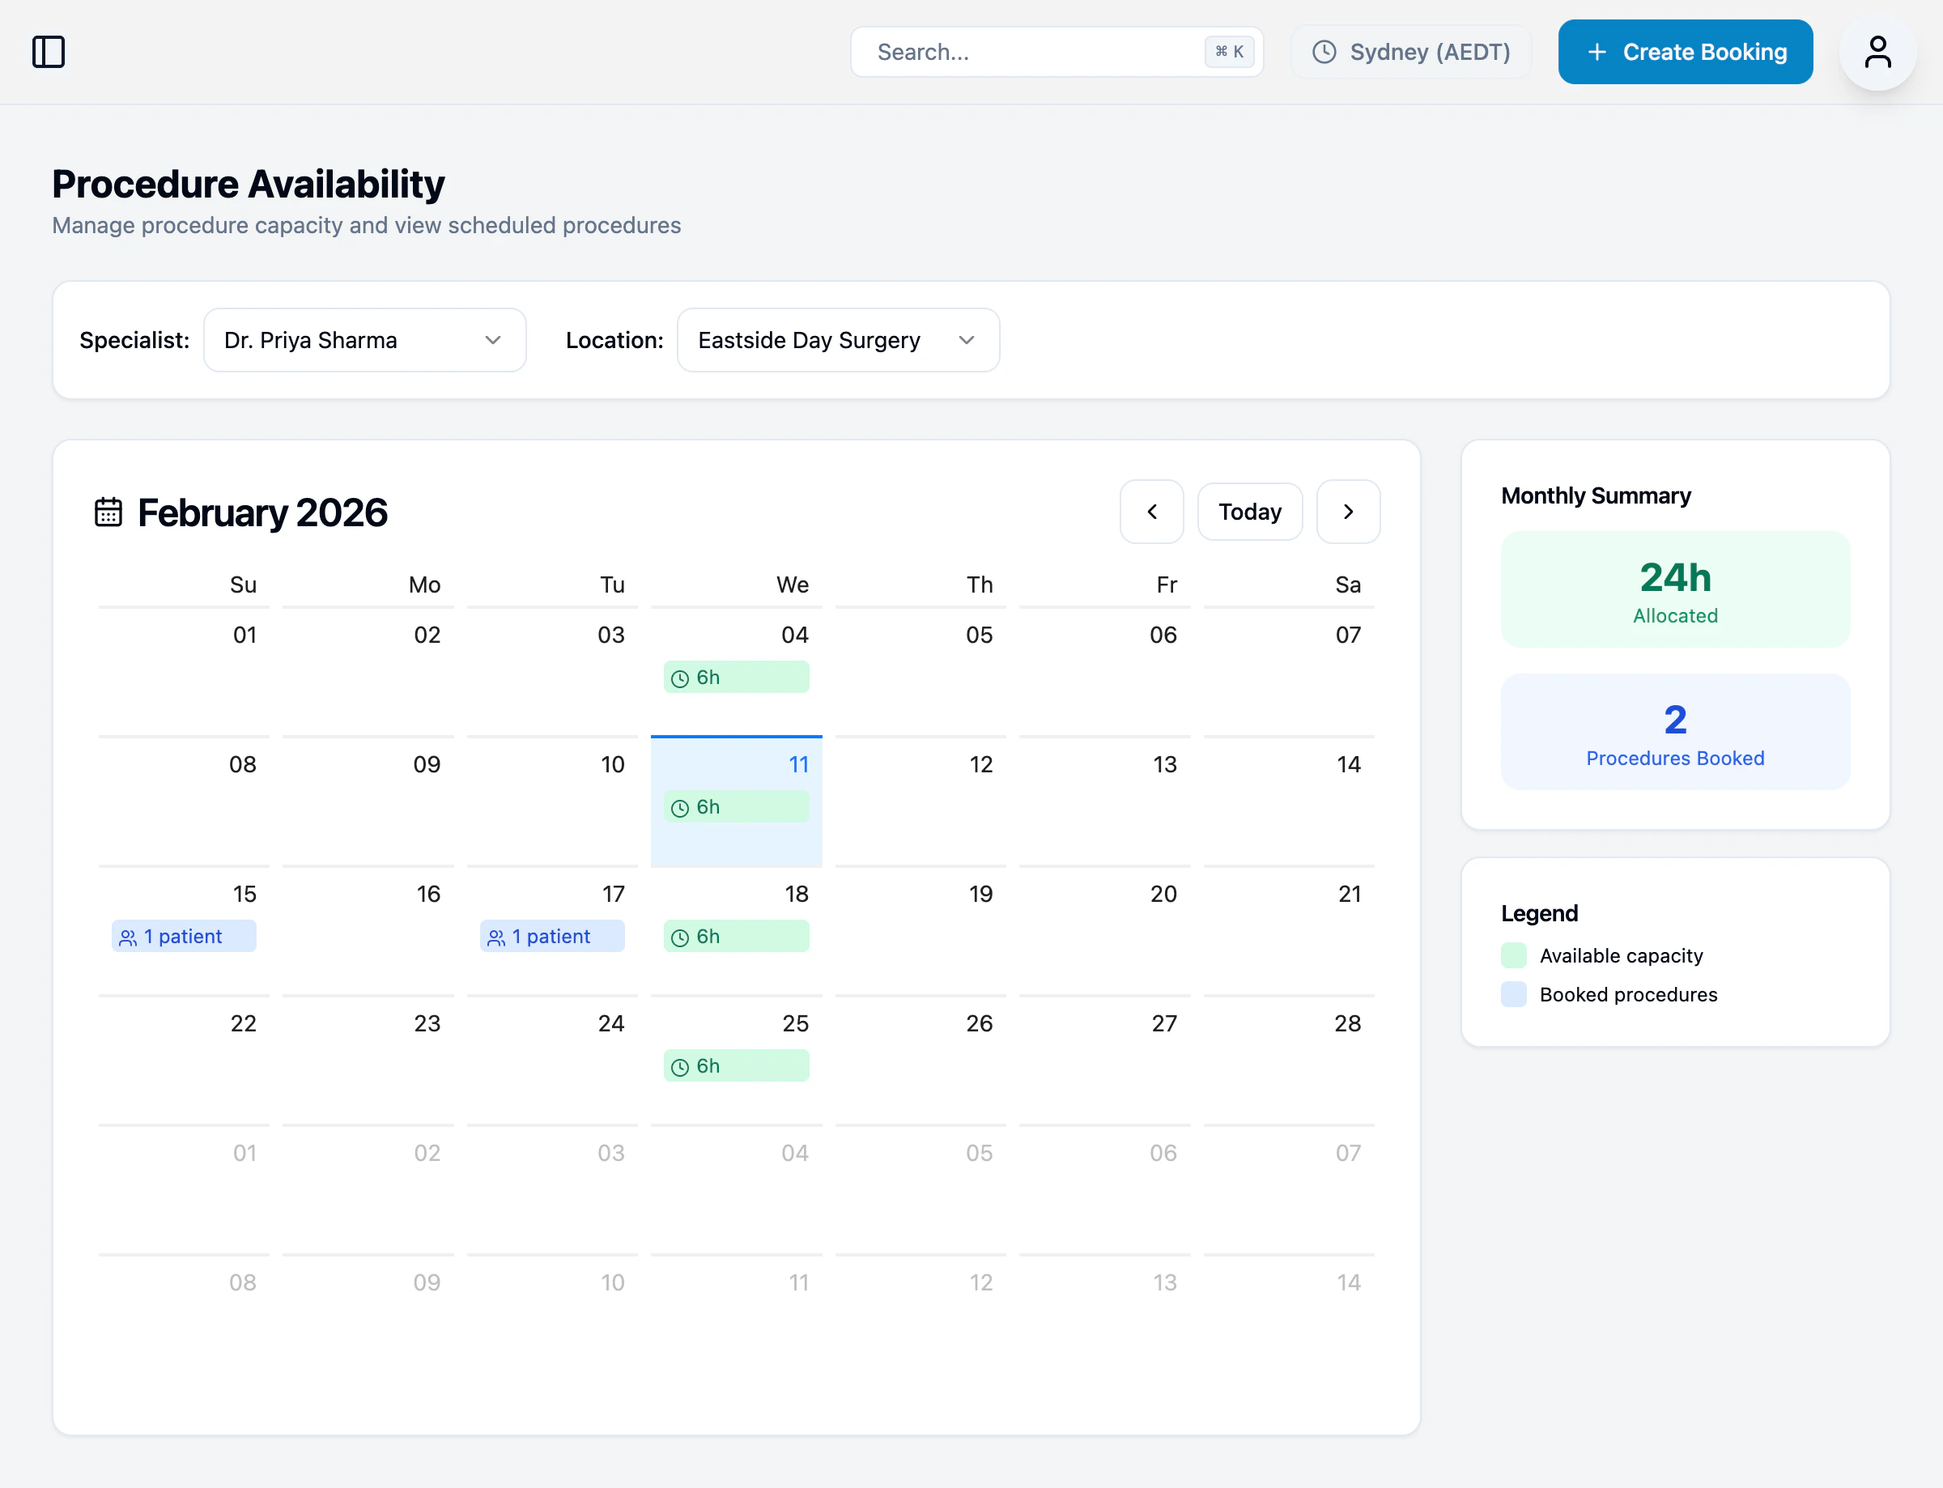Click the clock icon next to Sydney (AEDT)
Image resolution: width=1943 pixels, height=1488 pixels.
click(1323, 51)
